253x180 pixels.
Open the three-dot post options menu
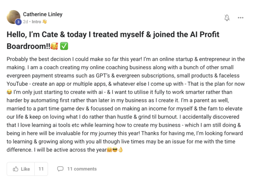click(240, 18)
